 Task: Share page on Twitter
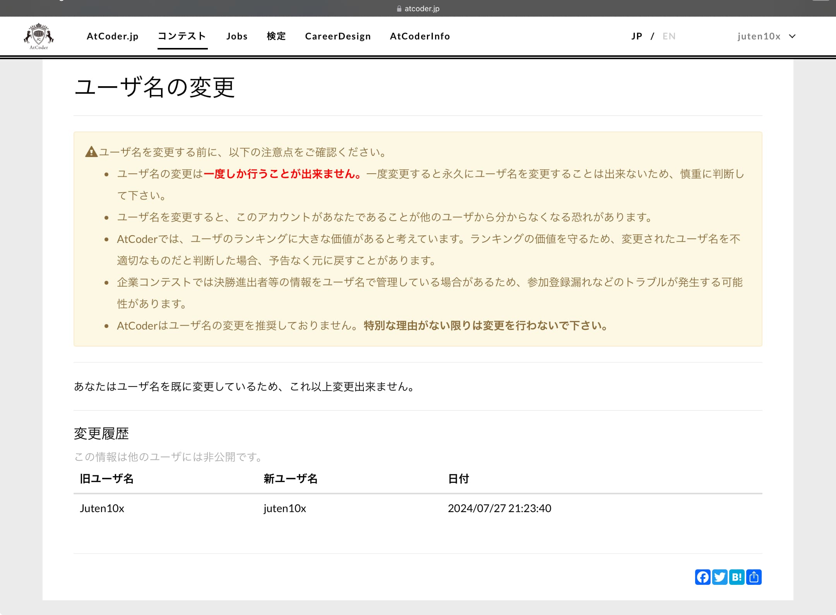tap(720, 577)
